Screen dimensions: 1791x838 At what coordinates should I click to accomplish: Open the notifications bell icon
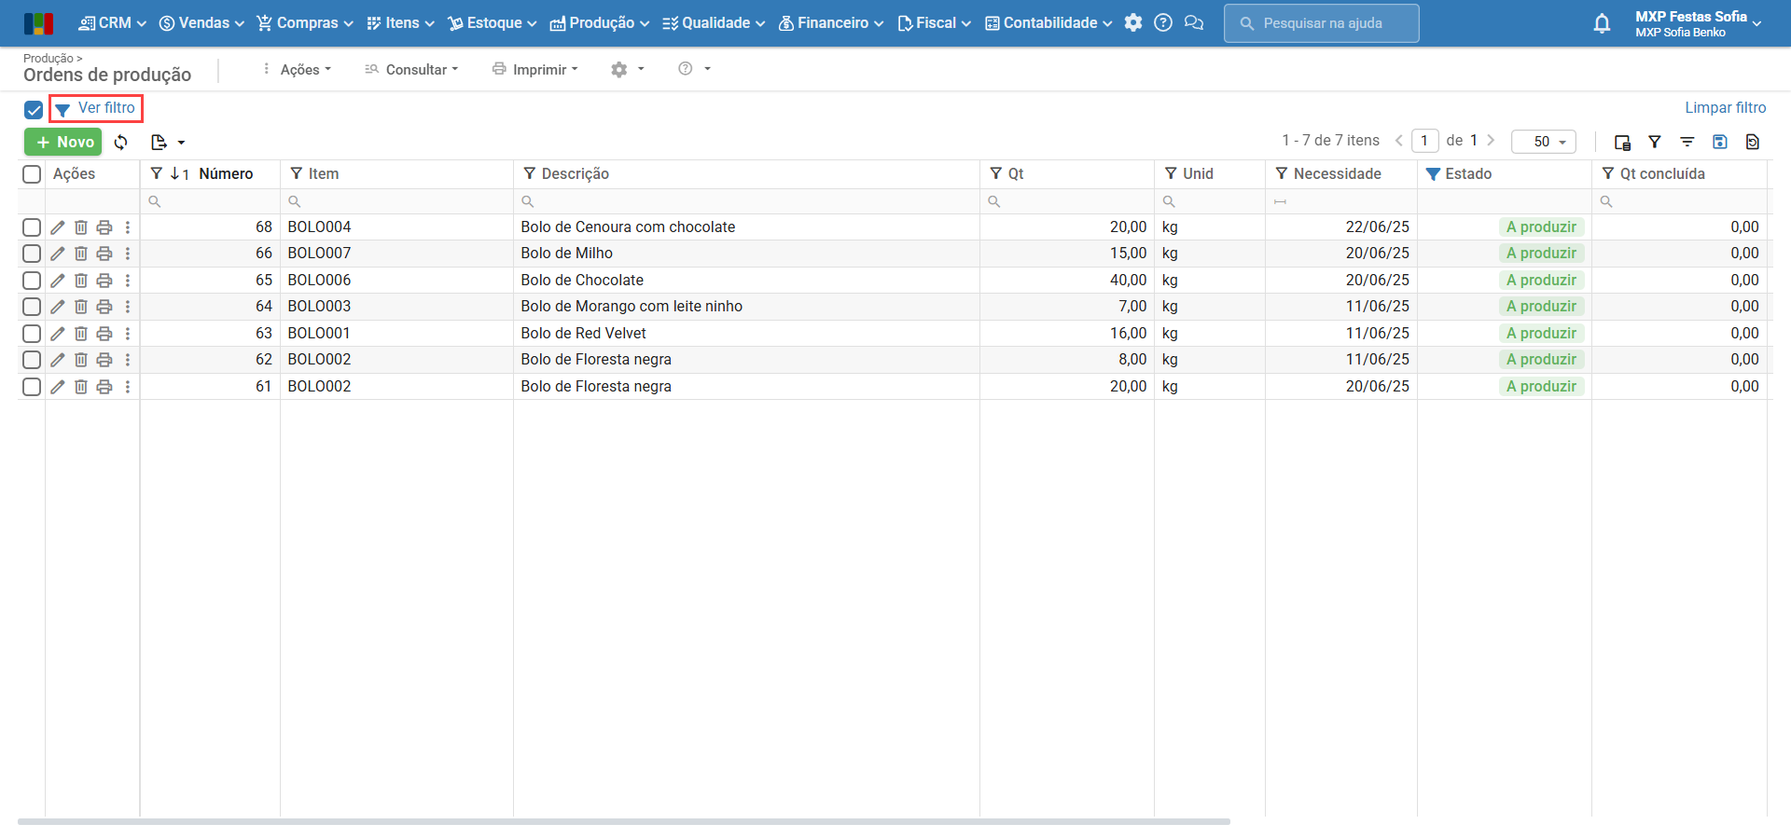coord(1602,23)
